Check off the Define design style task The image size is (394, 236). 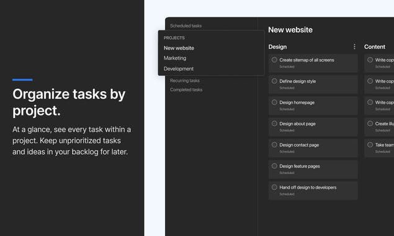(x=274, y=81)
